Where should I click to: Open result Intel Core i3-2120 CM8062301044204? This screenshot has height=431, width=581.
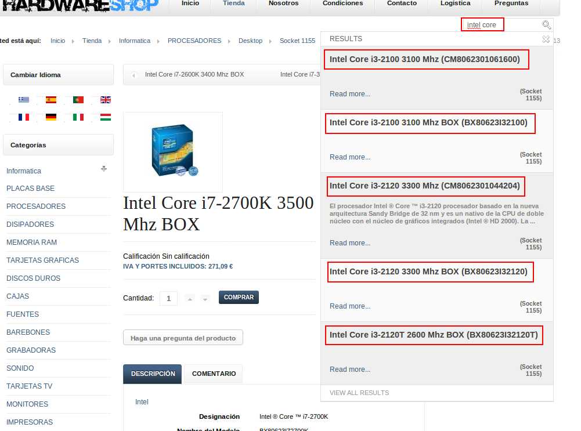[x=425, y=186]
